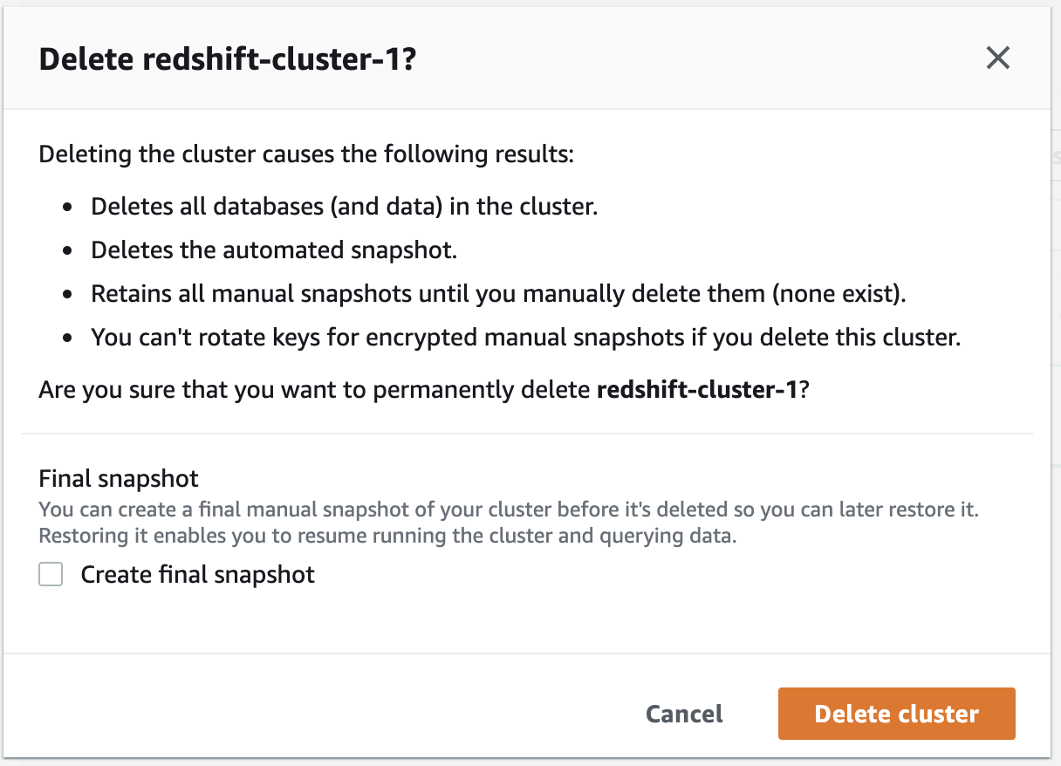The image size is (1061, 766).
Task: Click the Create final snapshot label text
Action: click(x=197, y=574)
